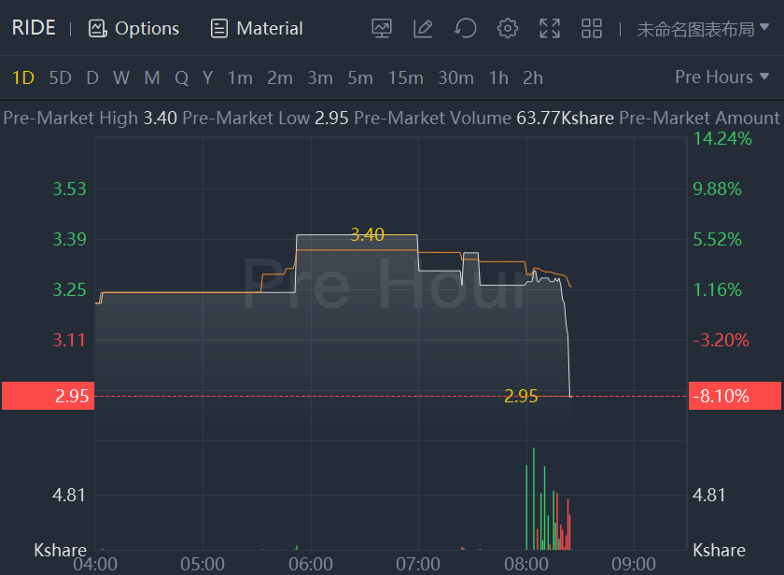
Task: Select the 2h interval
Action: coord(533,77)
